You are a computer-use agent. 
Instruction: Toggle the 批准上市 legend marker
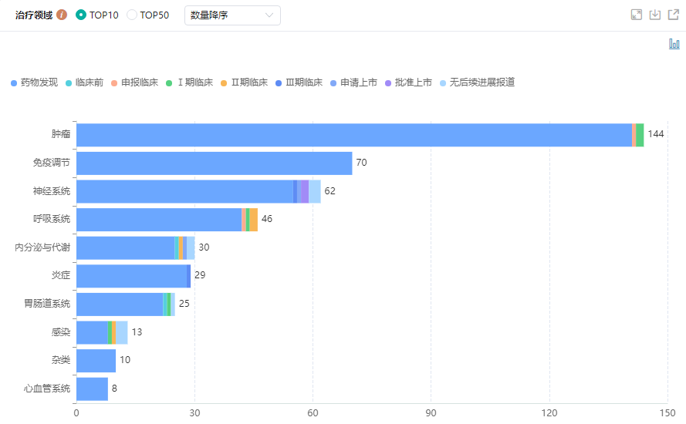(x=388, y=82)
